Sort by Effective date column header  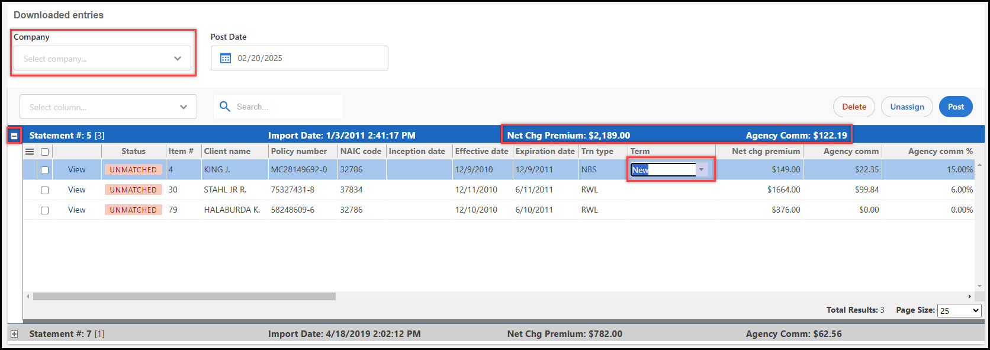point(481,151)
